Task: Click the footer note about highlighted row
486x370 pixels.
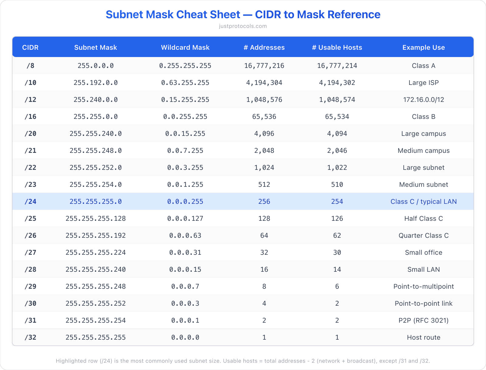Action: pos(243,361)
